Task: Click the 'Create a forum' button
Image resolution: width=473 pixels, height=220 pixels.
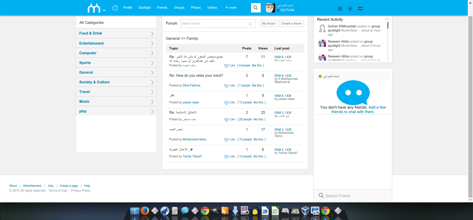Action: coord(292,24)
